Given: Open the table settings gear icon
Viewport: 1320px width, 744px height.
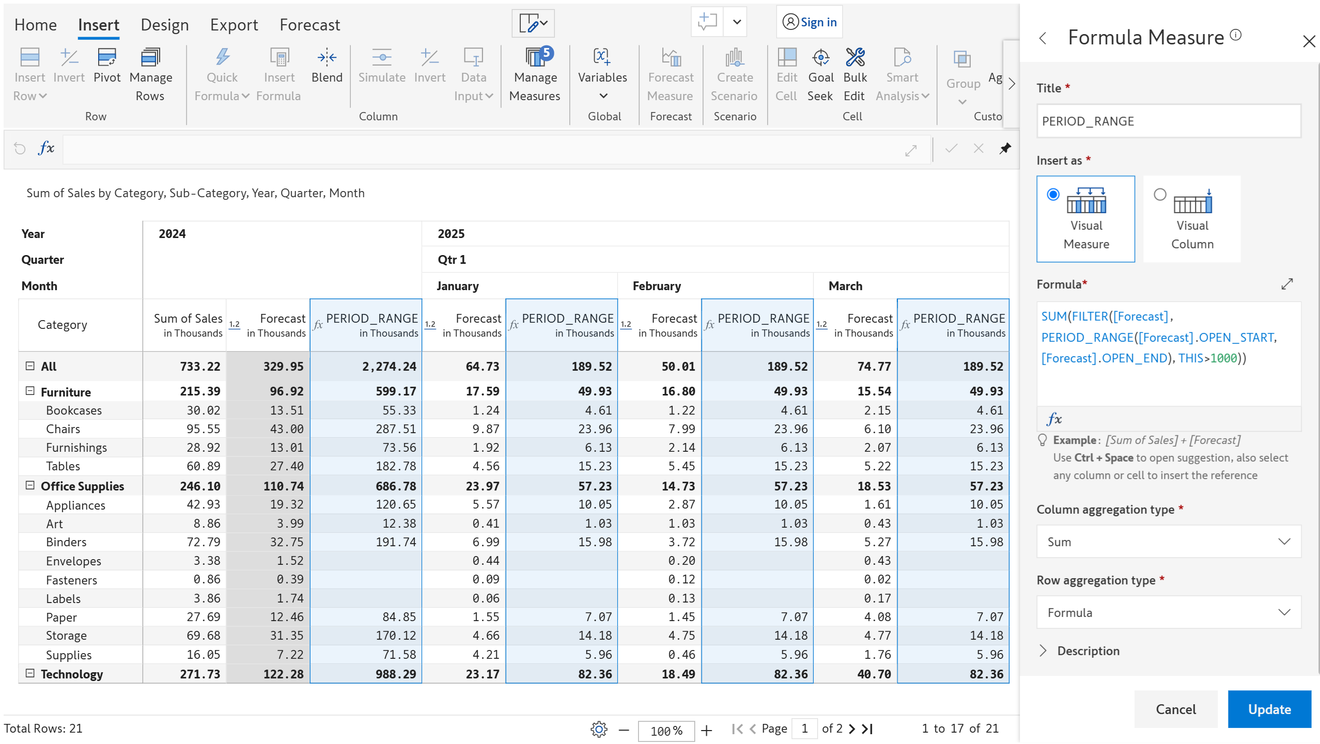Looking at the screenshot, I should point(599,730).
